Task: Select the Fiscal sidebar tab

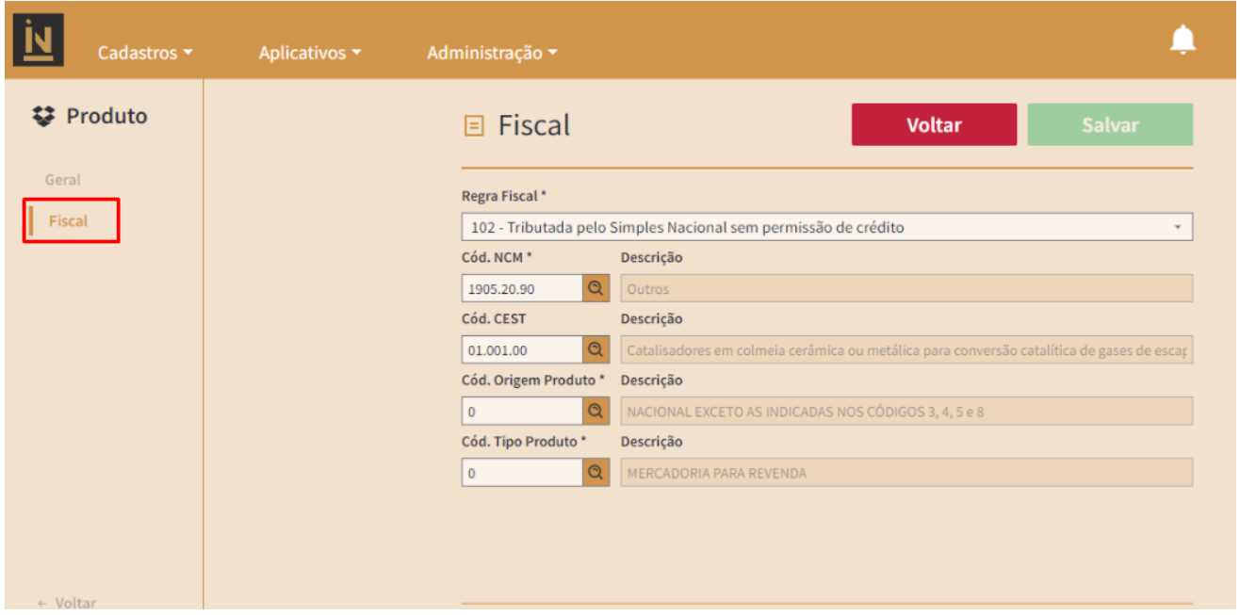Action: [x=68, y=221]
